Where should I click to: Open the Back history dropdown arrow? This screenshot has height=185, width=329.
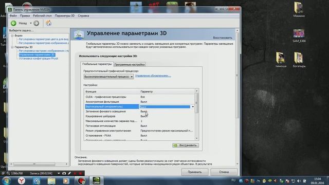(31, 23)
